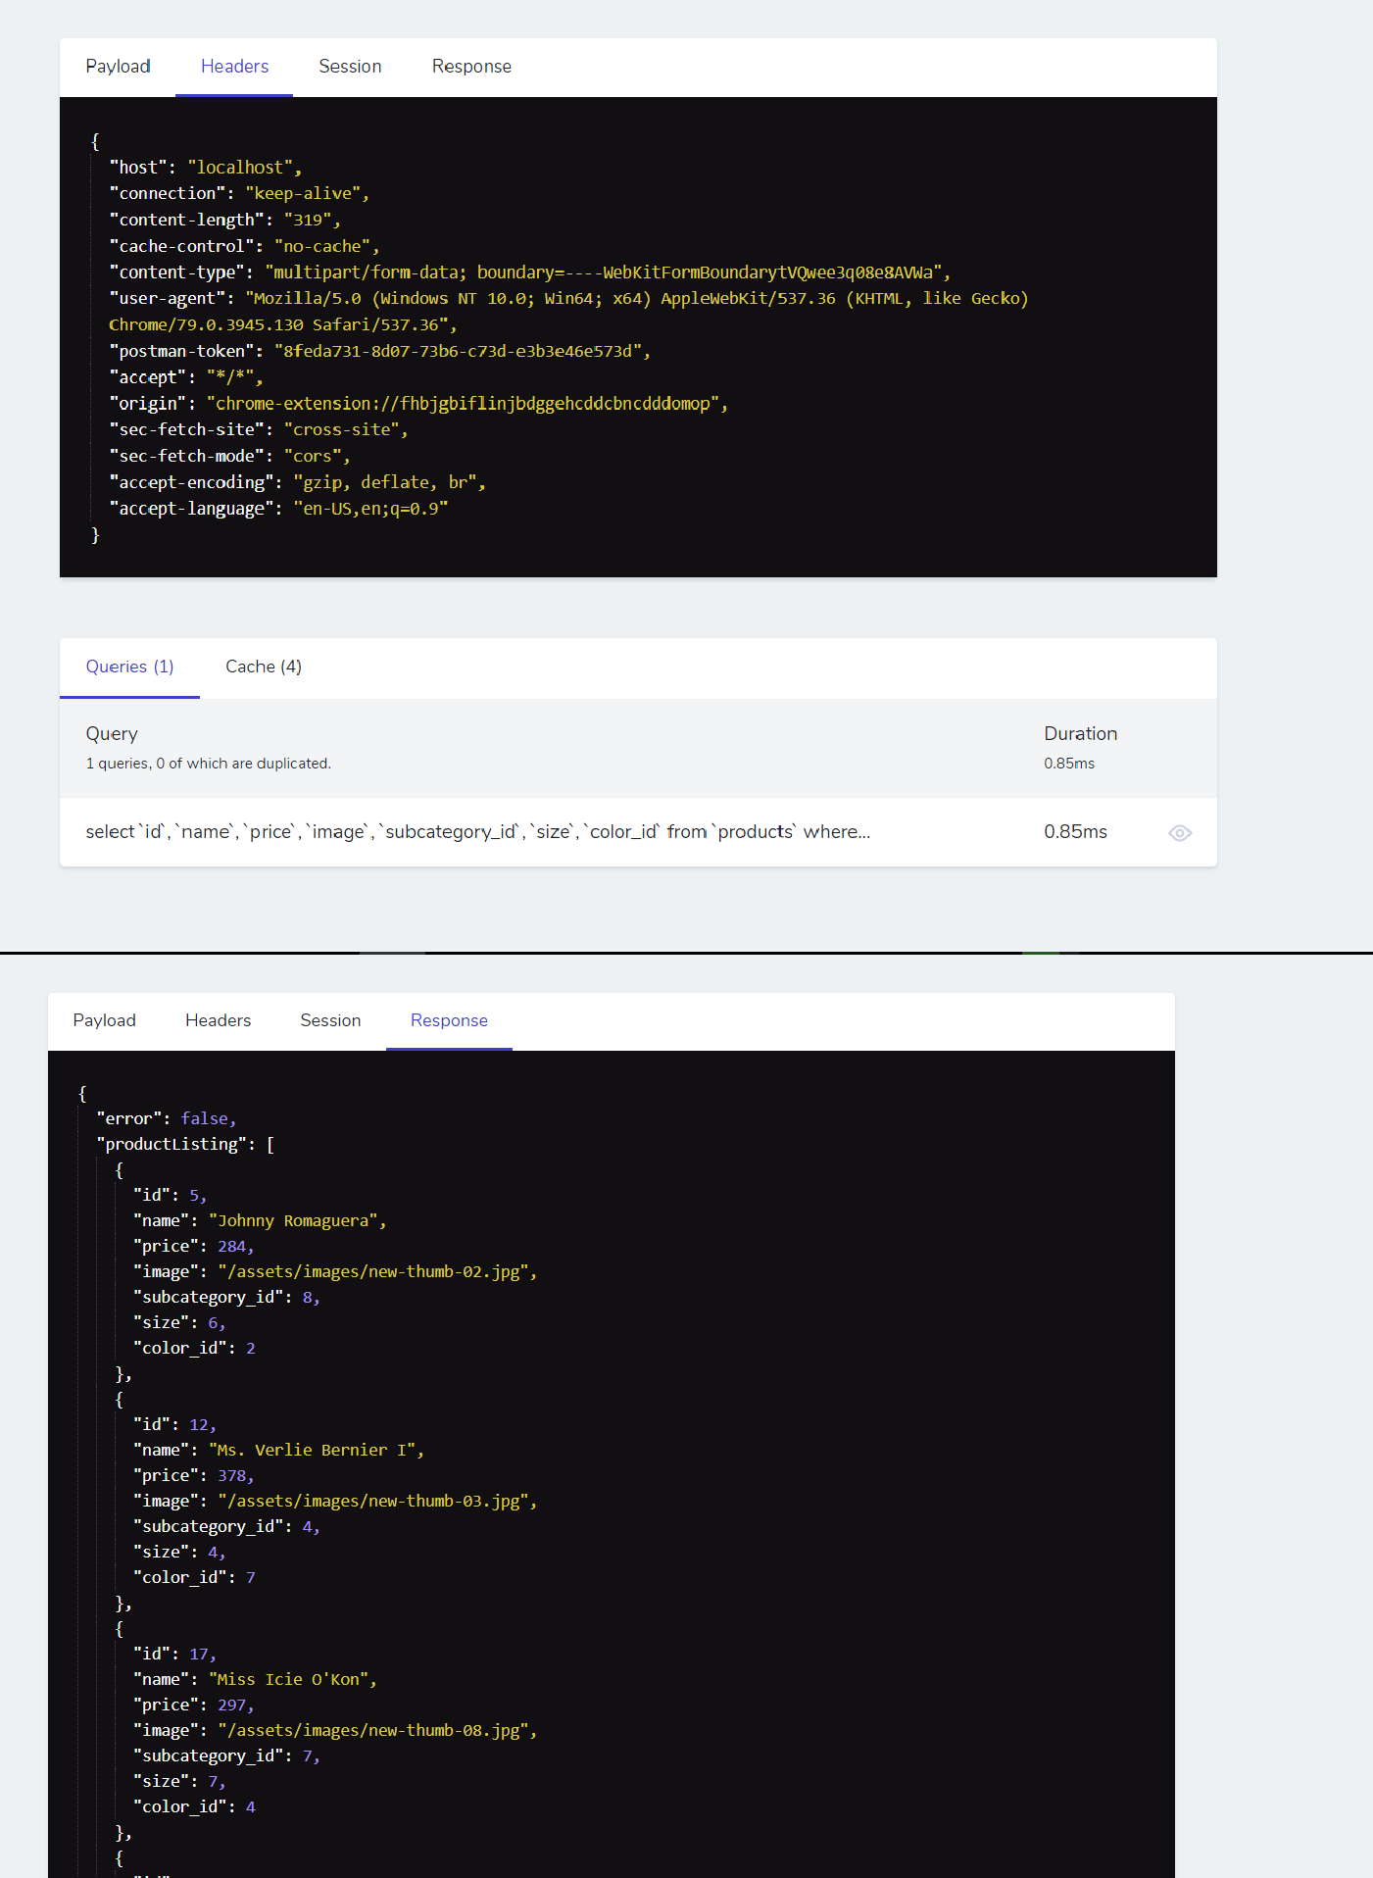Select the Queries (1) tab
Viewport: 1373px width, 1878px height.
click(x=129, y=667)
